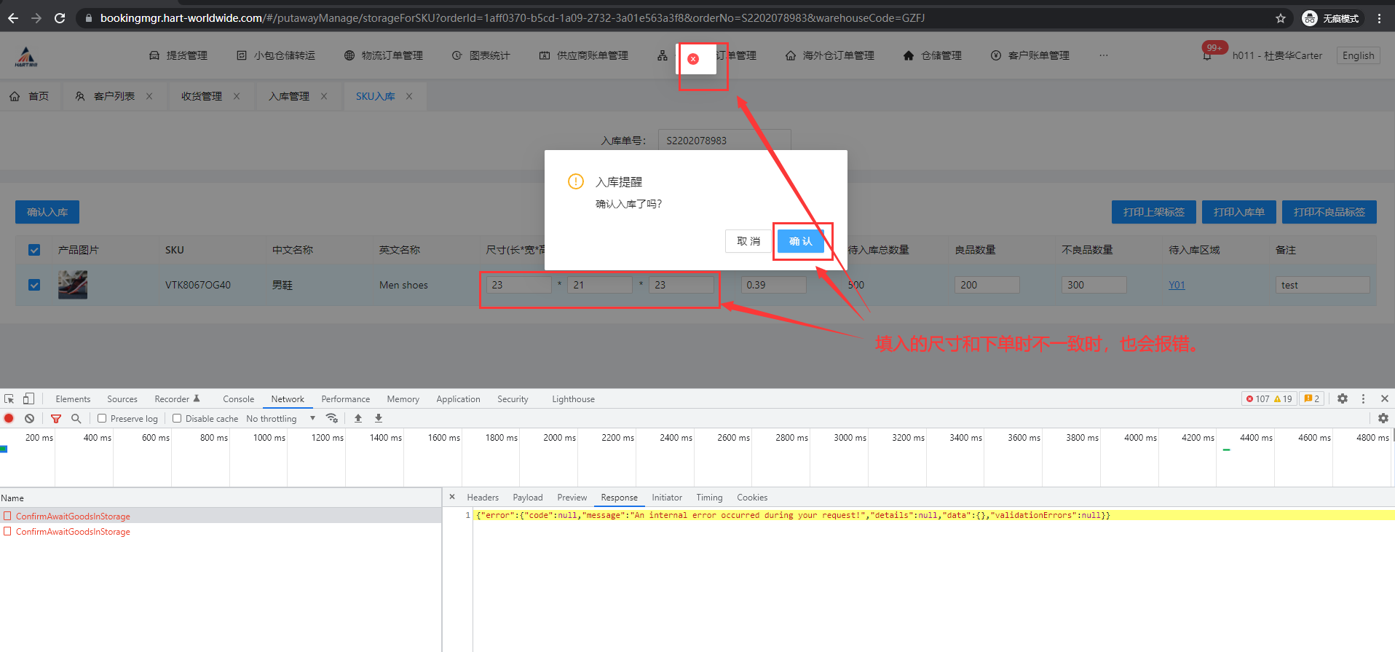Image resolution: width=1395 pixels, height=652 pixels.
Task: Open the network search magnifier
Action: 76,418
